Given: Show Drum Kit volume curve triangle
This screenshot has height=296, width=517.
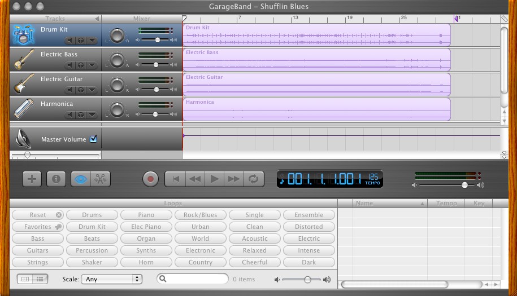Looking at the screenshot, I should point(92,41).
